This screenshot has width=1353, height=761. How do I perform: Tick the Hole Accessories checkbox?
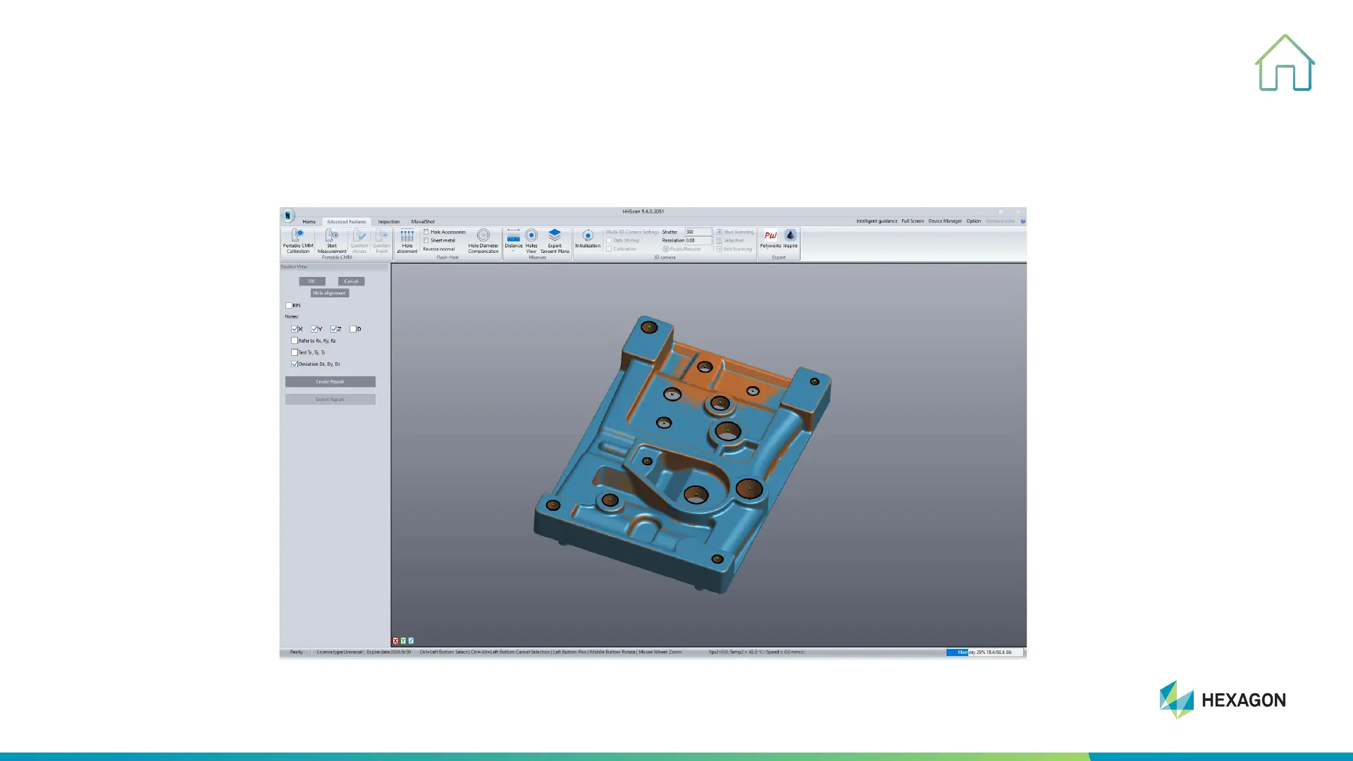(426, 232)
